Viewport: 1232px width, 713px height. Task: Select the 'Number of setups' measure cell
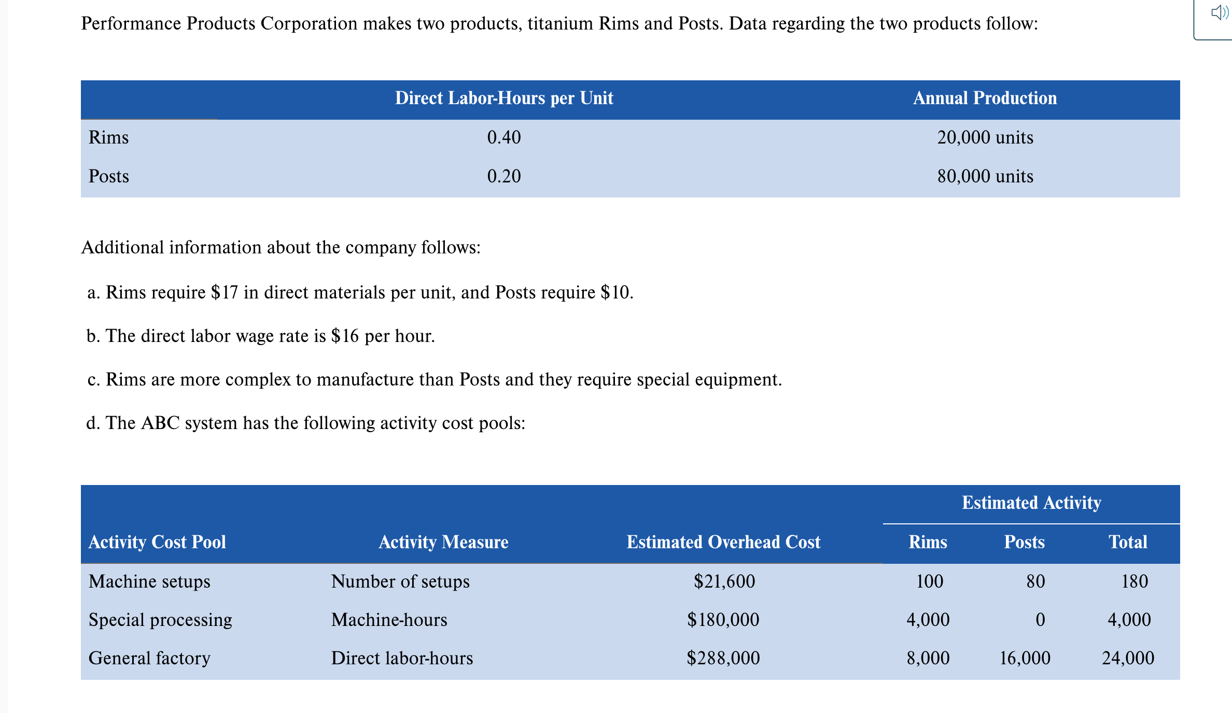tap(400, 581)
